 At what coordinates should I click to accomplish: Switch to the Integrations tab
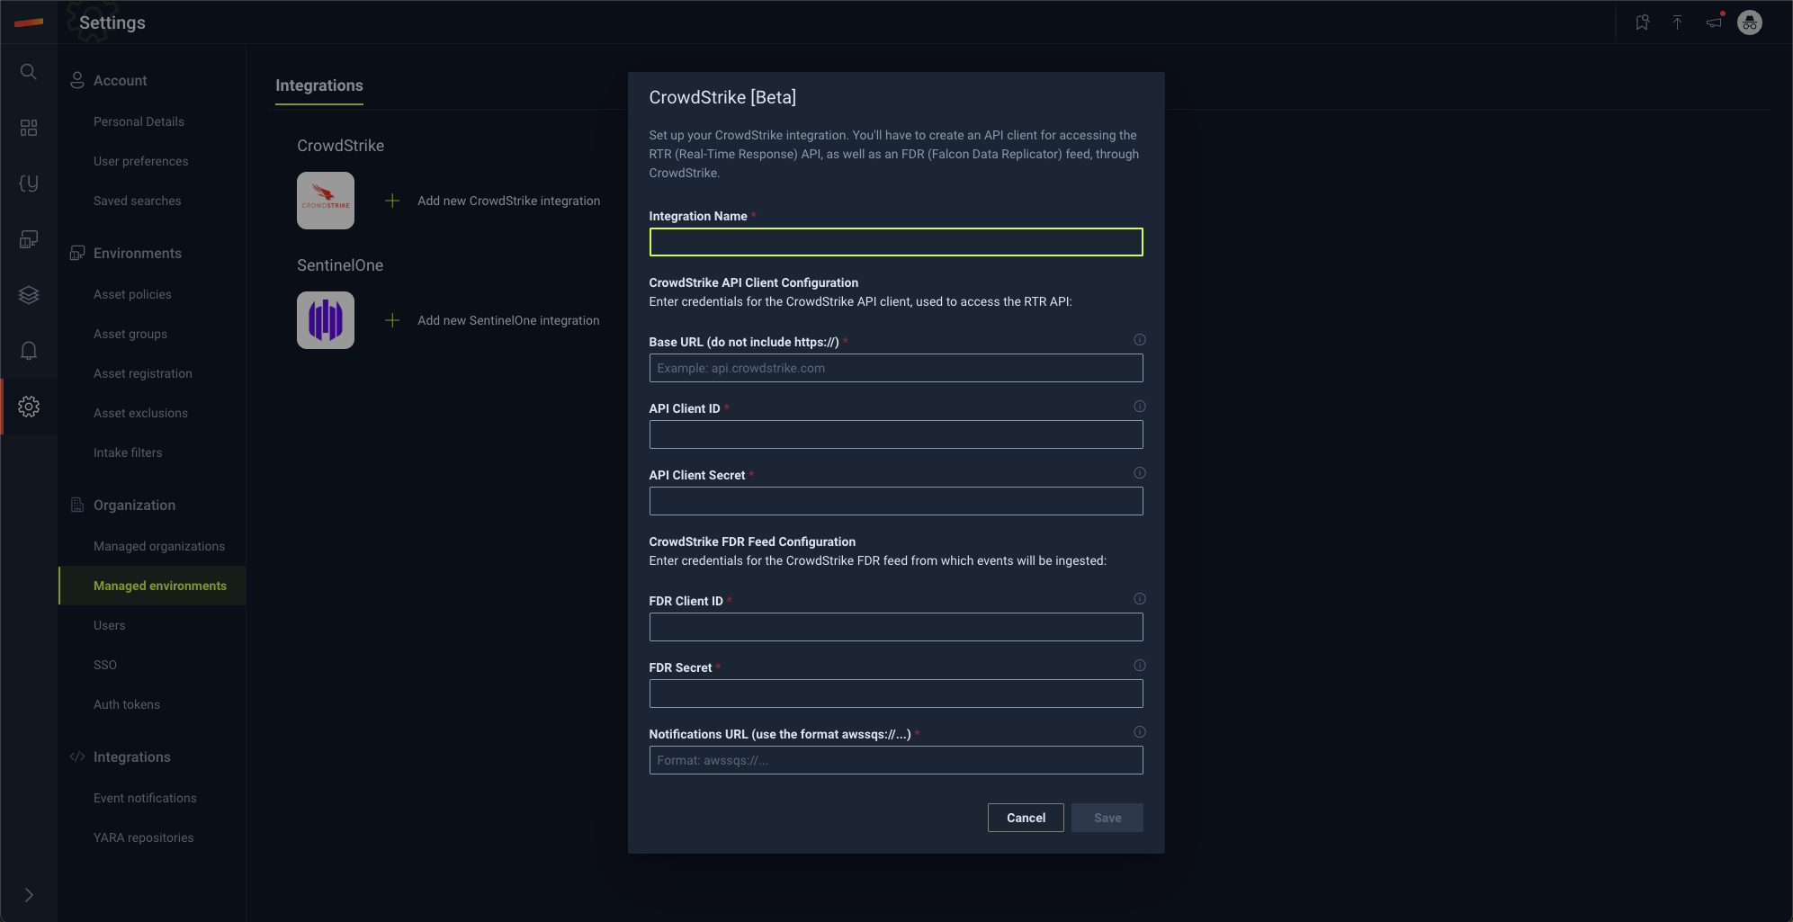(319, 85)
